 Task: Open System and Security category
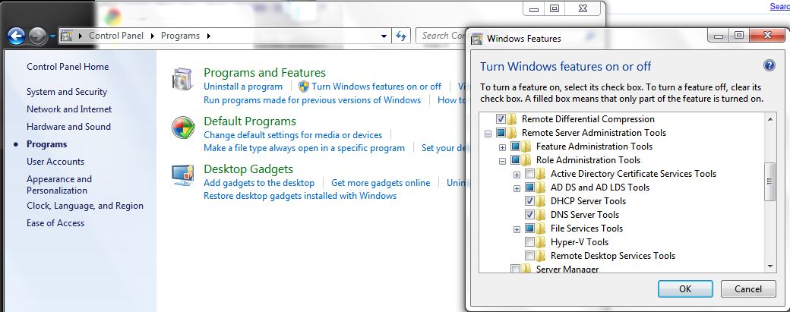[67, 92]
